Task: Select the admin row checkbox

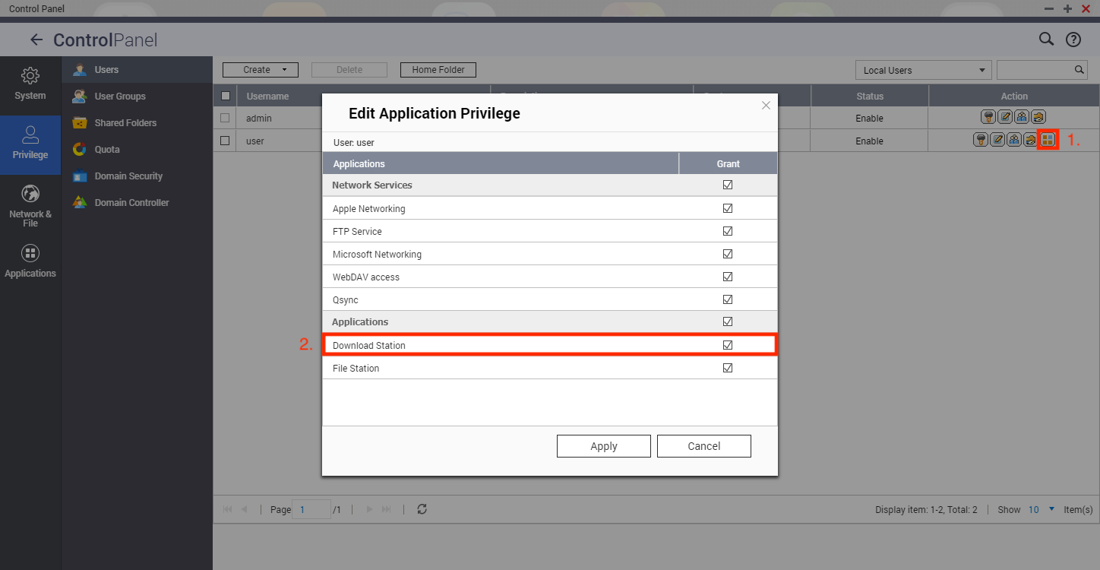Action: [225, 118]
